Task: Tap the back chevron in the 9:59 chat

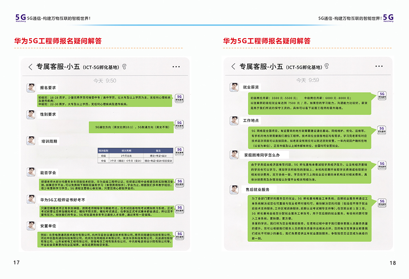Action: 233,67
